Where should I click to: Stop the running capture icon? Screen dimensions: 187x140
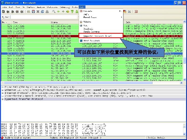point(17,12)
